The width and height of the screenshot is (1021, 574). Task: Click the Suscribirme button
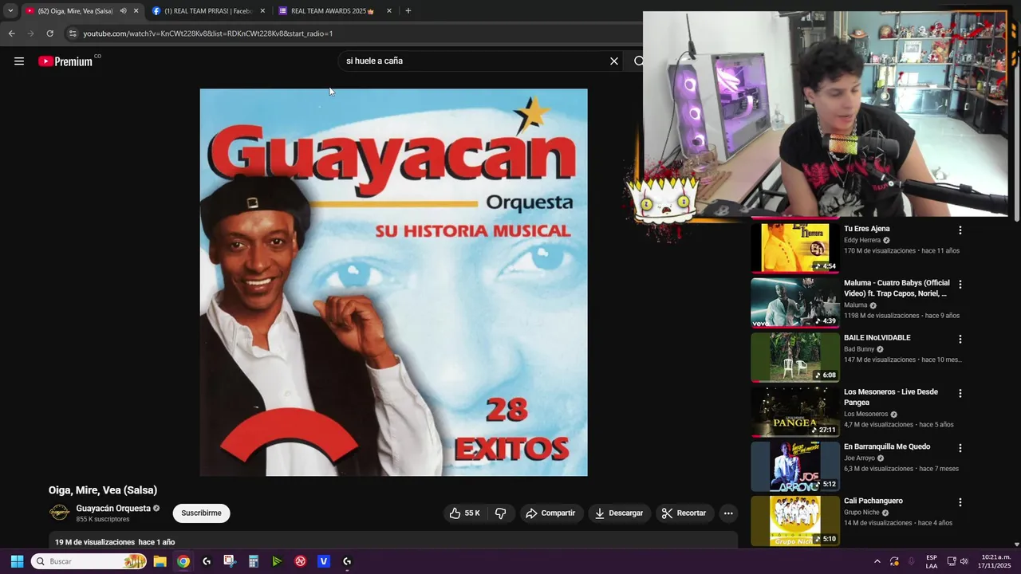click(x=201, y=513)
